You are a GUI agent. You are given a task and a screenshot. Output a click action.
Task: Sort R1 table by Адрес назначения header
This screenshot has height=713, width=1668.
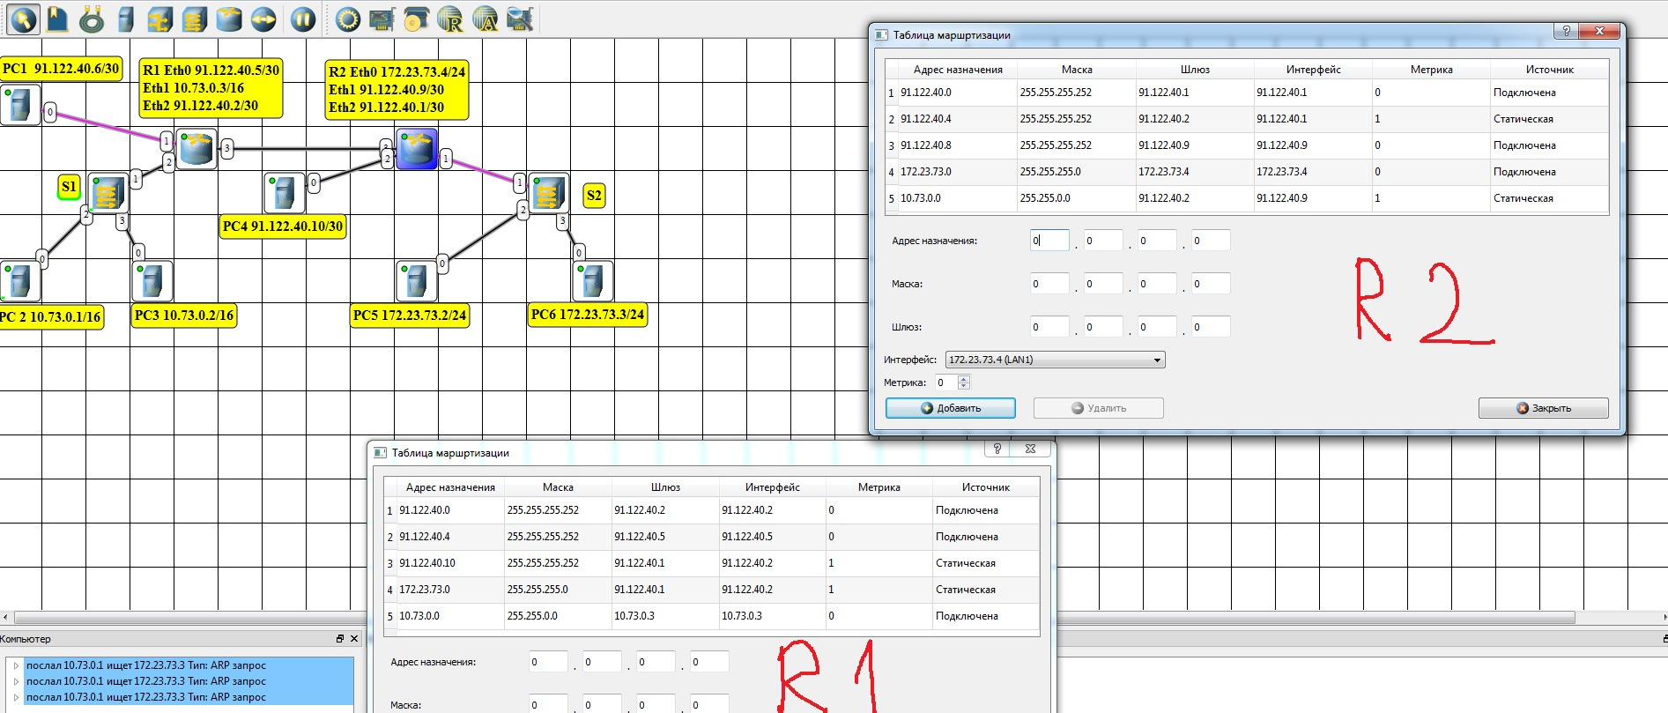(x=450, y=487)
